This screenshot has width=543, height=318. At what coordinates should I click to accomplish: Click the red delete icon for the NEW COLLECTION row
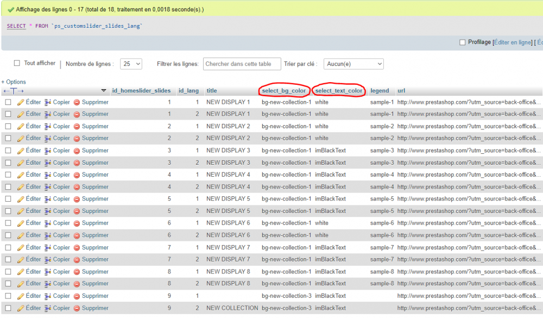point(77,308)
